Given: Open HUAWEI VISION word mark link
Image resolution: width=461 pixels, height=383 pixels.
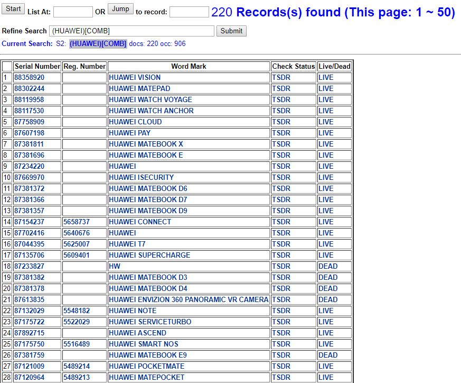Looking at the screenshot, I should [135, 77].
